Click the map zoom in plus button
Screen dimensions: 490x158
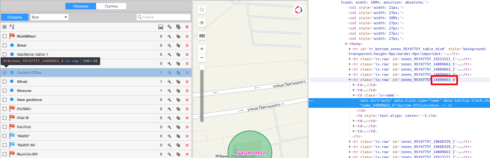tap(202, 49)
